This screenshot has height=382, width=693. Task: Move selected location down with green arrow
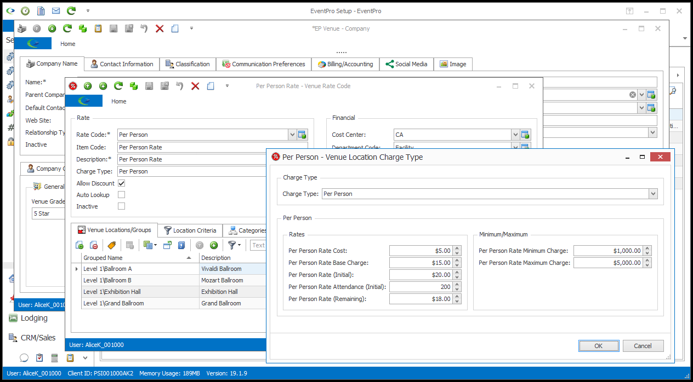pyautogui.click(x=214, y=245)
